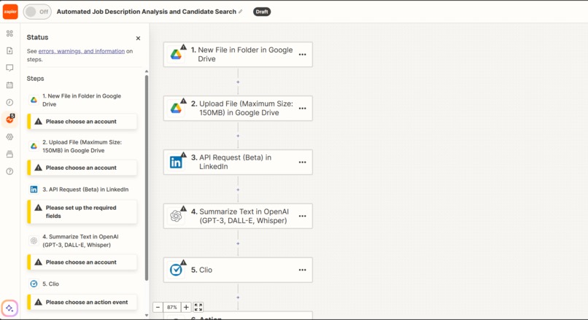This screenshot has height=320, width=588.
Task: Open the AI copilot sparkle button
Action: (9, 308)
